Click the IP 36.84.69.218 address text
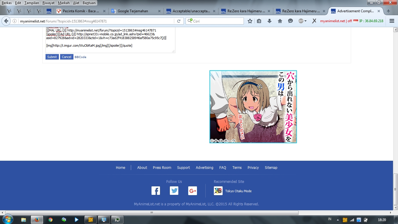 (371, 21)
